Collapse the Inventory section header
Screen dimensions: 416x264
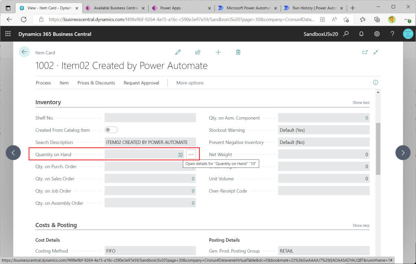(48, 102)
